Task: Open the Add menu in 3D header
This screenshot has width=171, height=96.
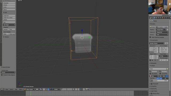Action: [16, 89]
